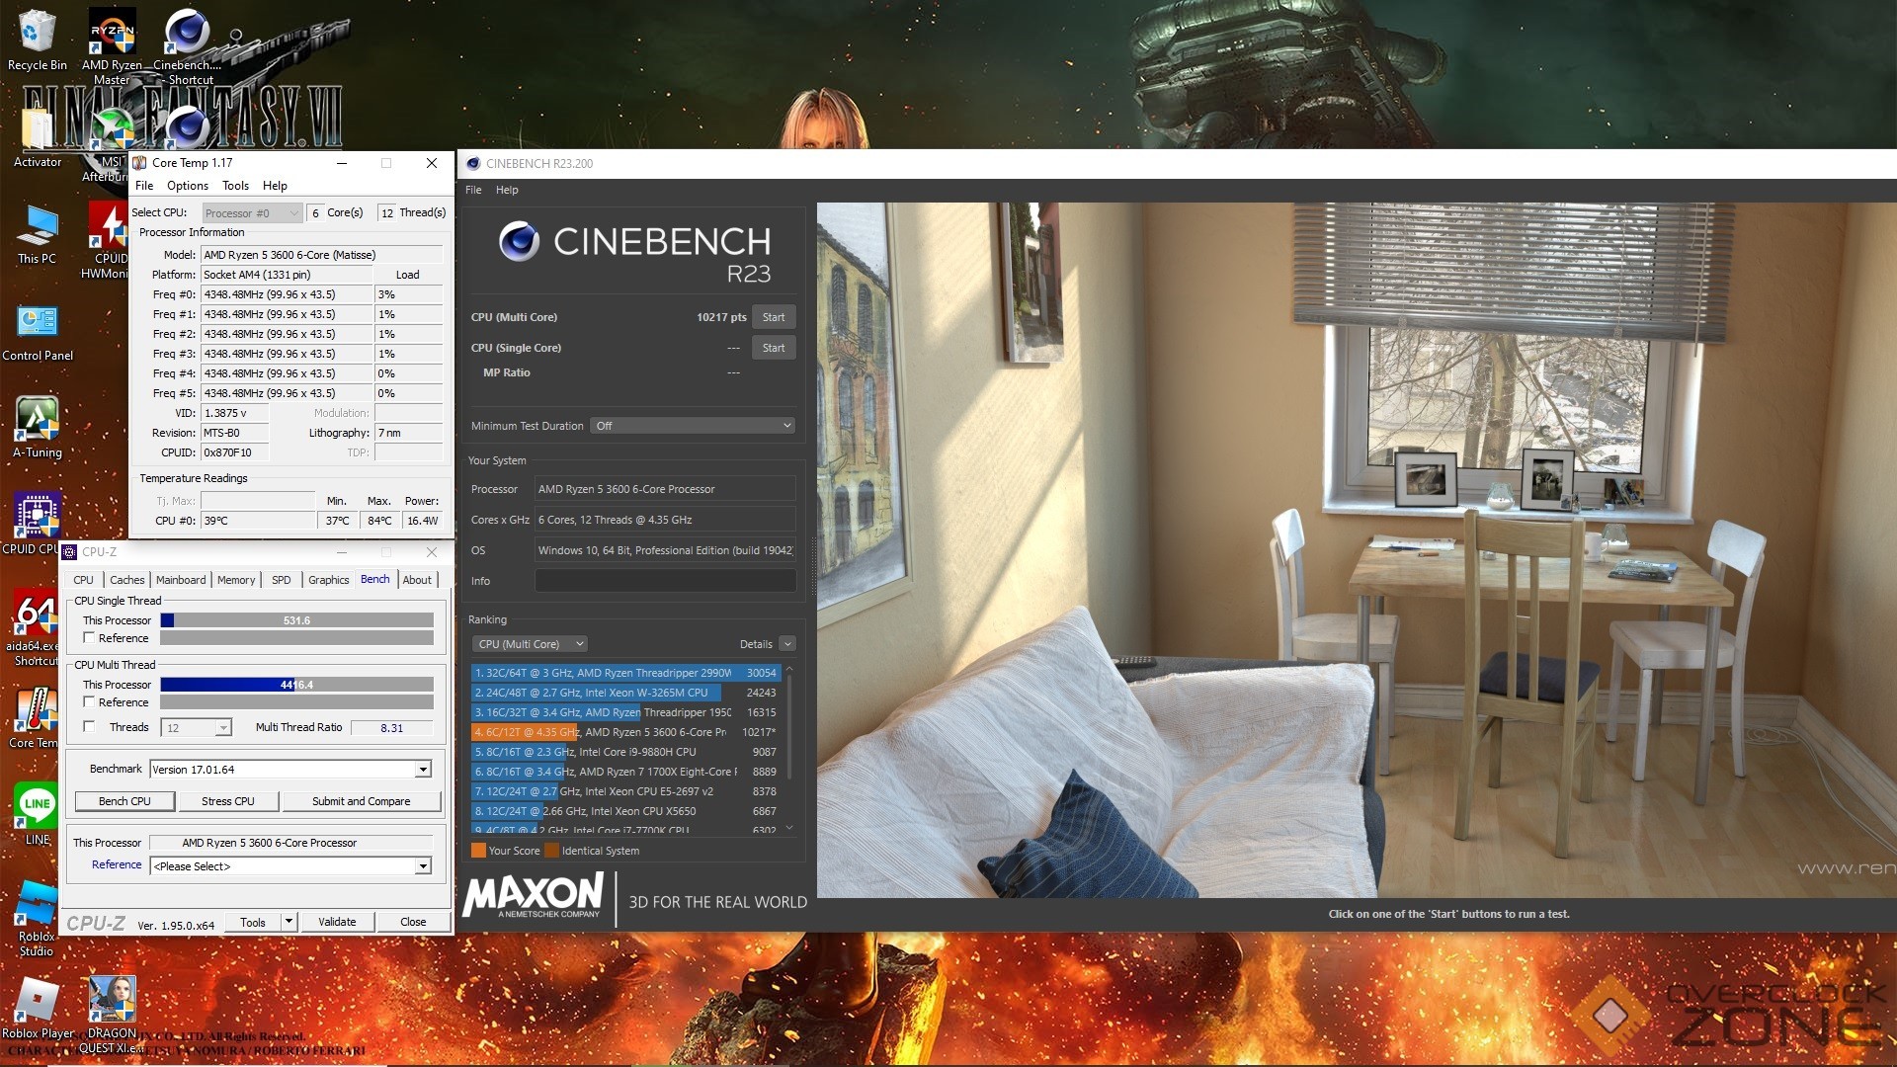Click the Info text field in Cinebench

coord(665,581)
